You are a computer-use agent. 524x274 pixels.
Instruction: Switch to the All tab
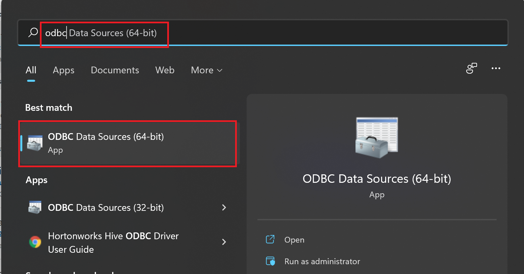point(31,70)
